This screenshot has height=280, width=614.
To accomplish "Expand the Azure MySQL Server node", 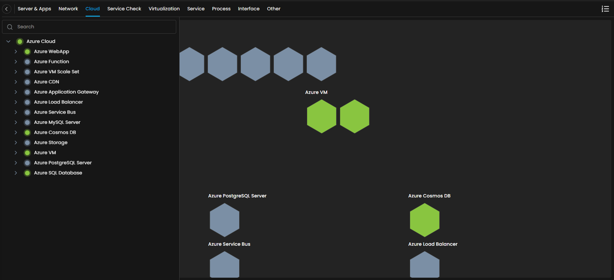I will (16, 123).
